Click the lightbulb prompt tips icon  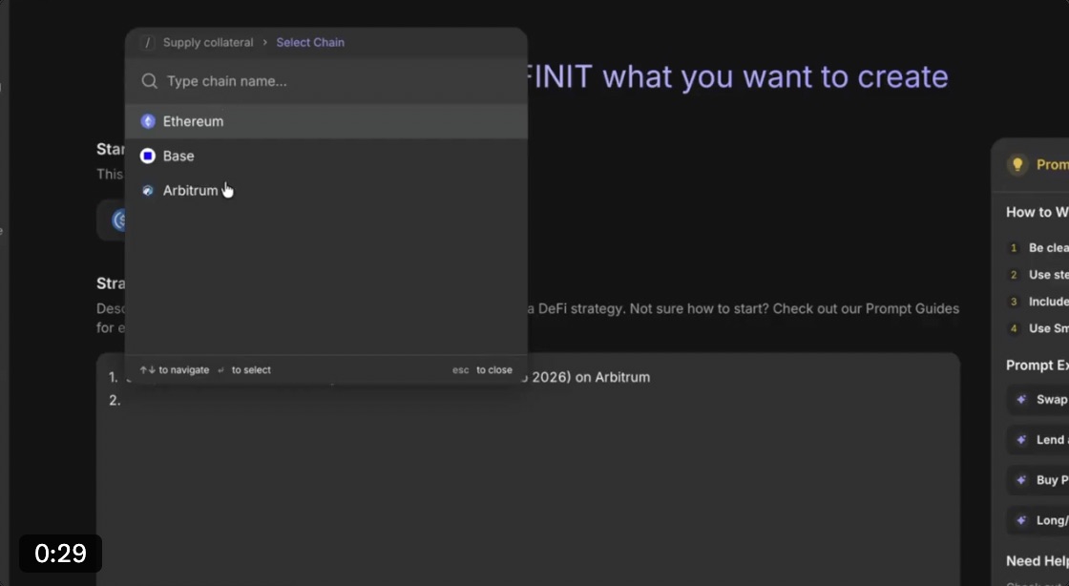click(x=1017, y=164)
